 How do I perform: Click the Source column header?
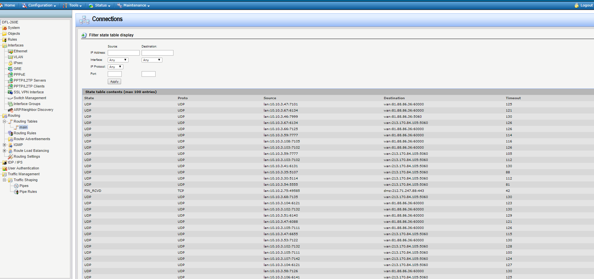coord(270,98)
